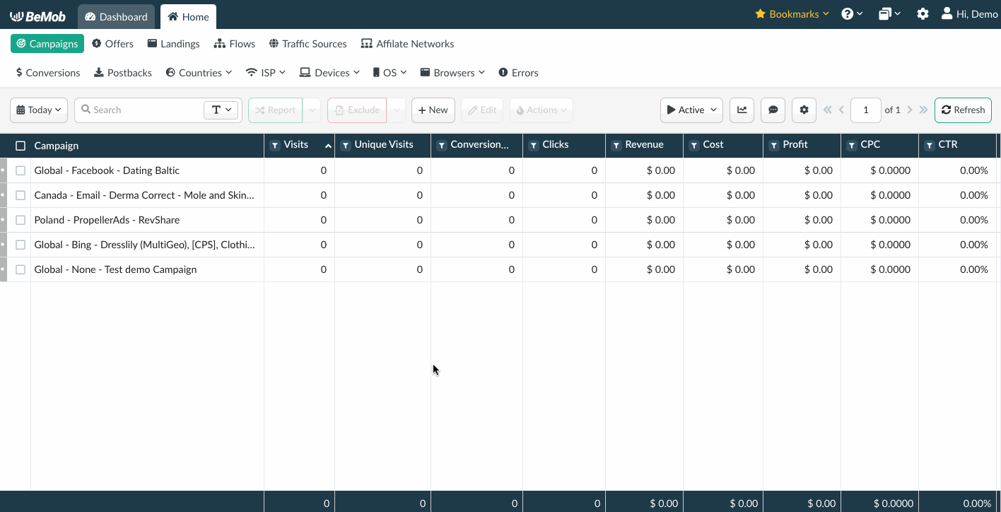Select Global - Facebook - Dating Baltic checkbox
Image resolution: width=1001 pixels, height=512 pixels.
(x=21, y=170)
